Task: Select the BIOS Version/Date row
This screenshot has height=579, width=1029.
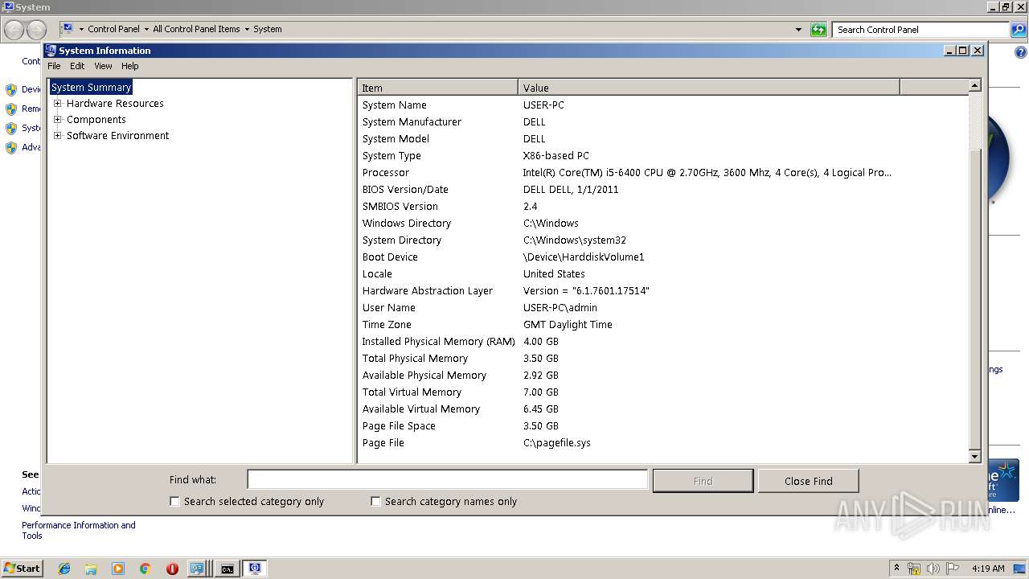Action: point(663,189)
